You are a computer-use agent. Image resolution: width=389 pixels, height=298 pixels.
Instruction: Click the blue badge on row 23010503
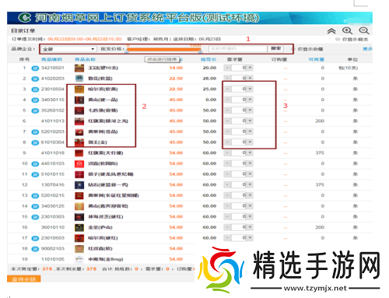[35, 238]
